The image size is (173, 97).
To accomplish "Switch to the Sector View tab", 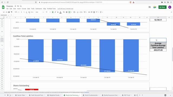I will pos(21,95).
